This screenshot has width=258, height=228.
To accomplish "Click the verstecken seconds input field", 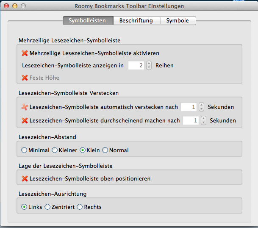I will tap(189, 107).
